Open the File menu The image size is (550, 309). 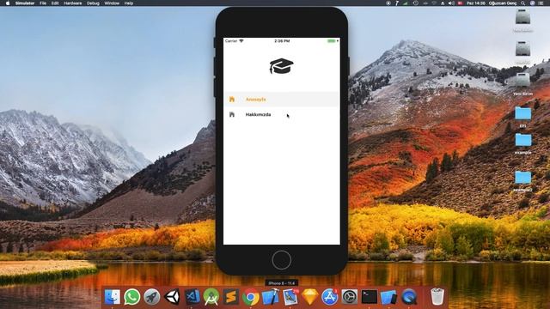point(43,3)
